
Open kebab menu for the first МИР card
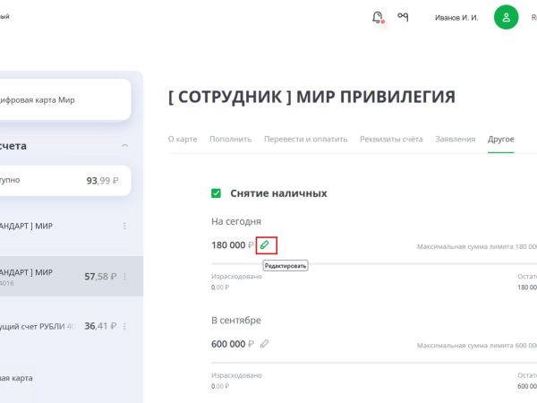pos(124,226)
